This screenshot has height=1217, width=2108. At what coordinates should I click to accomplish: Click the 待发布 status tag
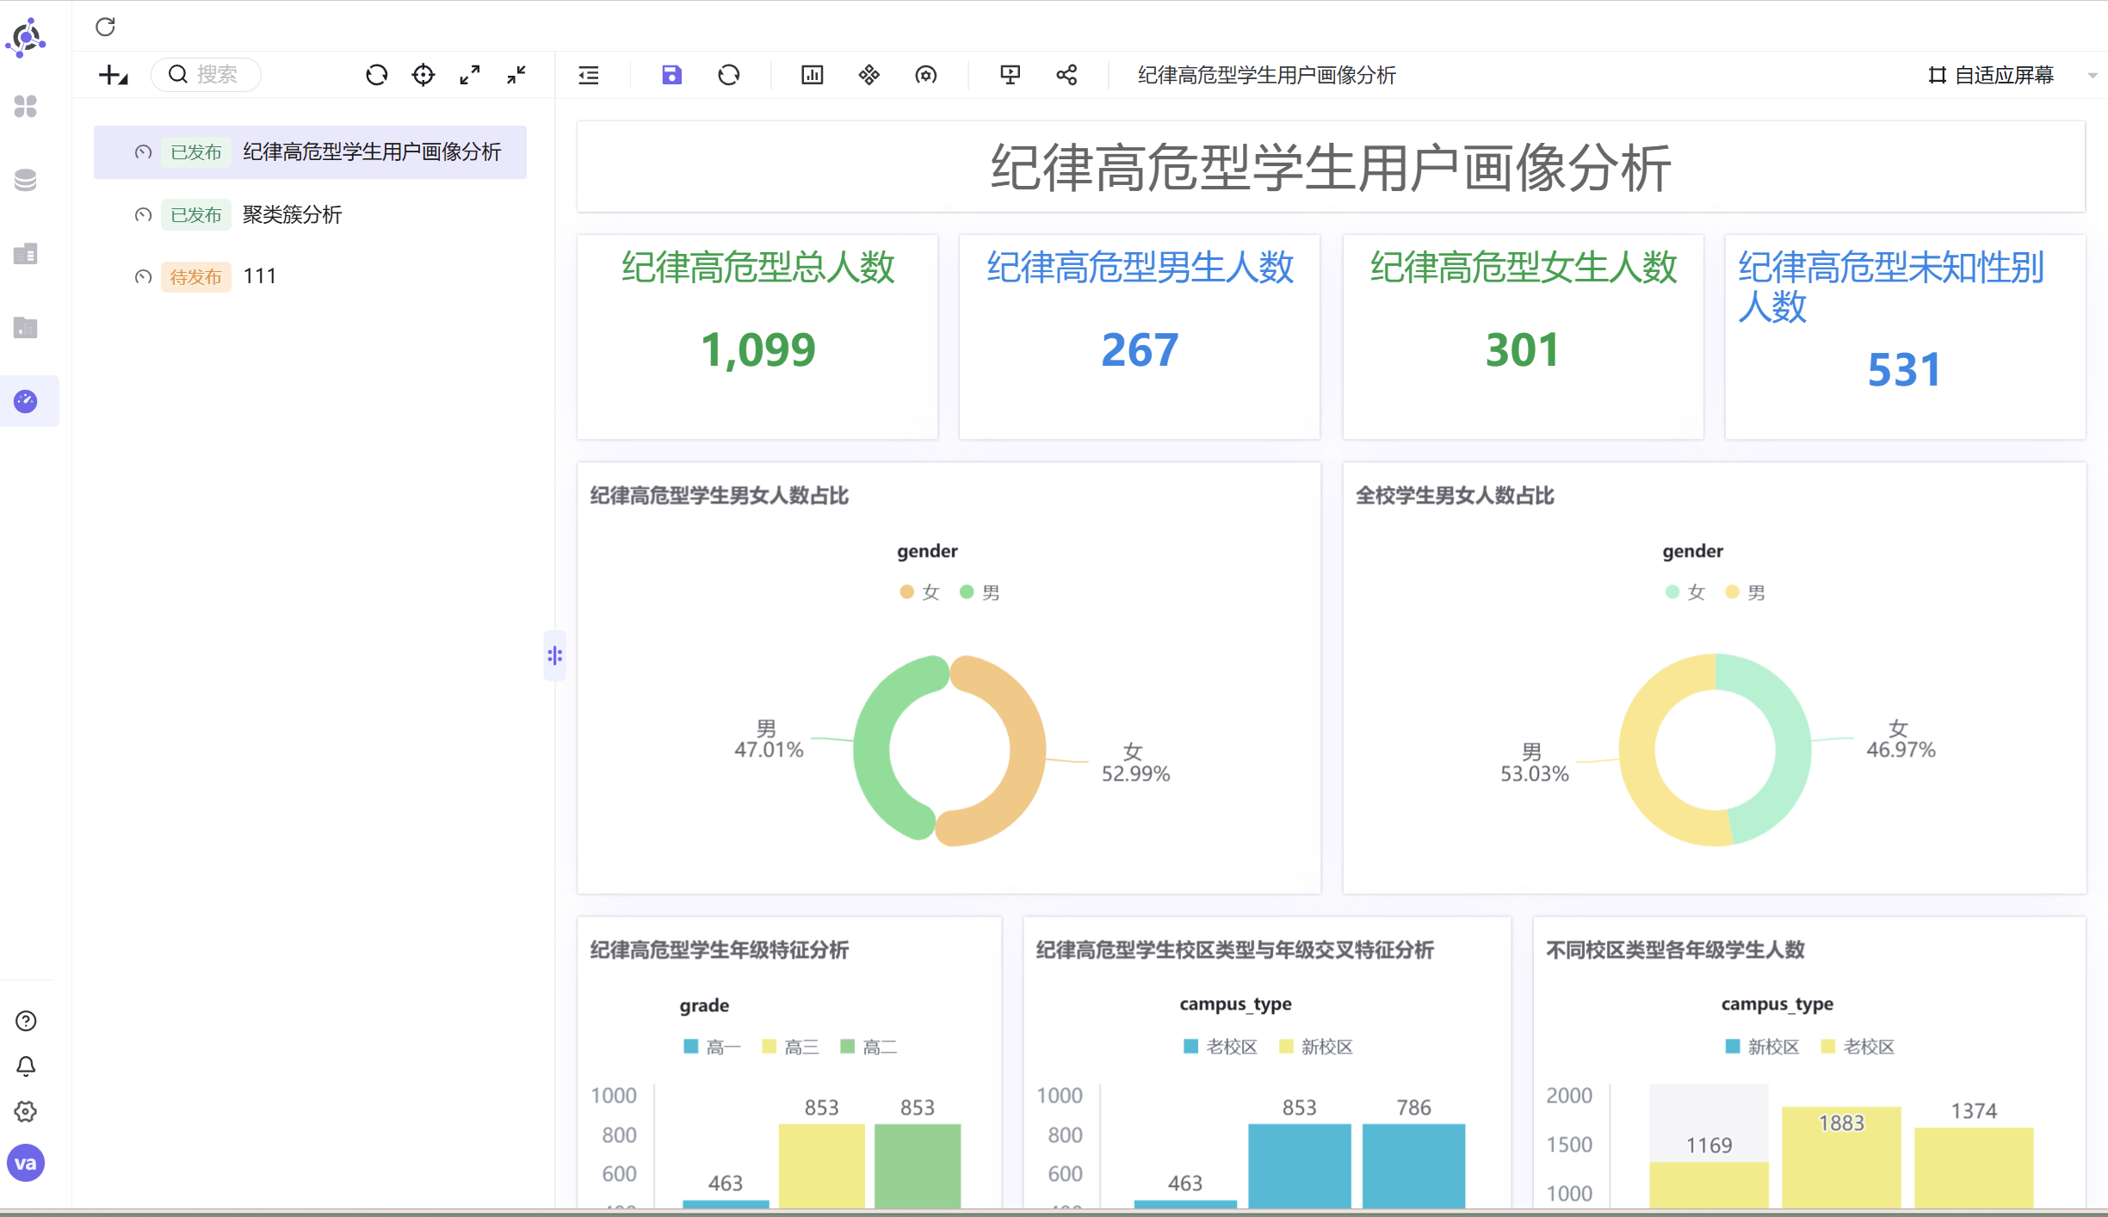tap(195, 277)
